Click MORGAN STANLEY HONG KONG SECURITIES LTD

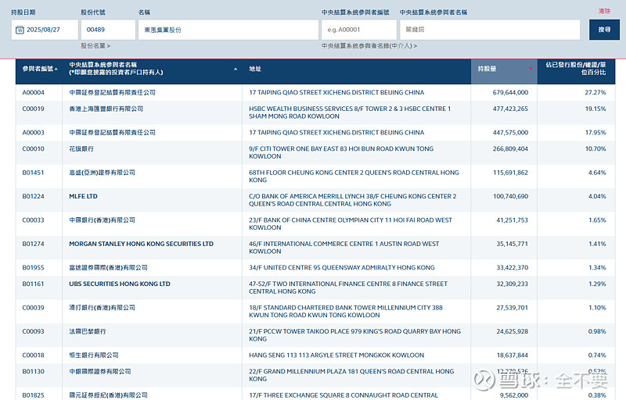tap(142, 244)
